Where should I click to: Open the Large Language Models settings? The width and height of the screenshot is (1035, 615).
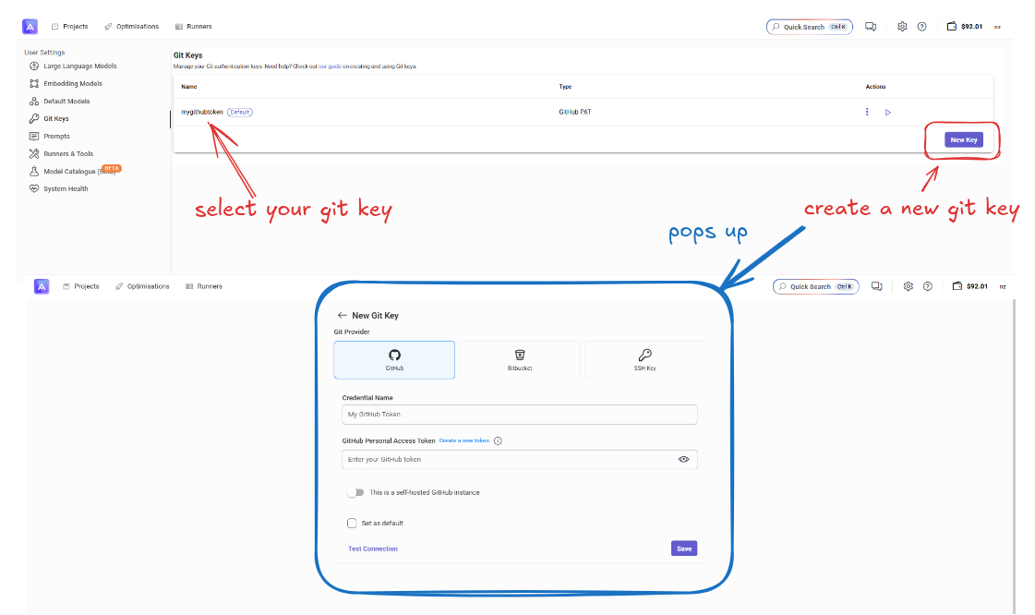point(80,66)
